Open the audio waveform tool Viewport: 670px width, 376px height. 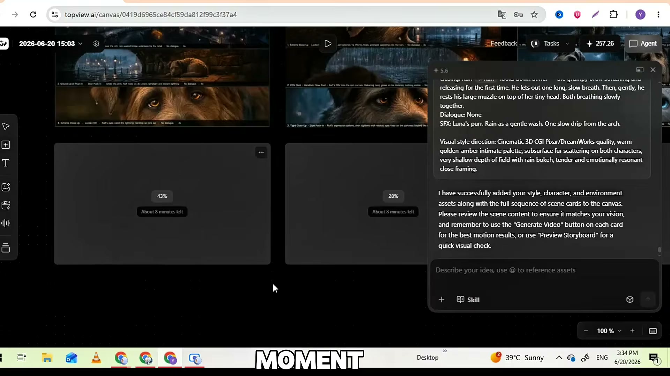pos(6,223)
